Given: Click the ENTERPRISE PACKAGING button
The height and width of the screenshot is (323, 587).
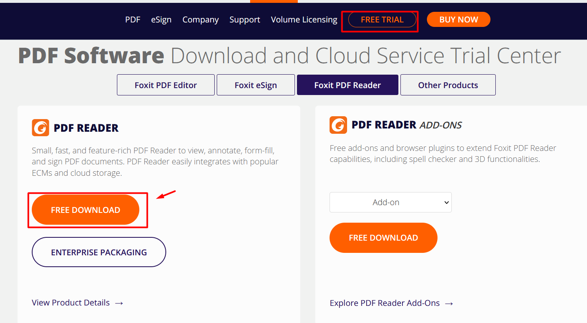Looking at the screenshot, I should tap(99, 252).
